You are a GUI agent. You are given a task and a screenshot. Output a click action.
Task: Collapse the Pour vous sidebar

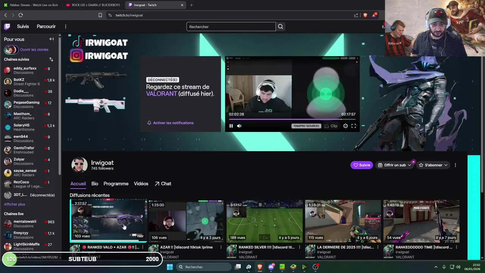click(52, 39)
